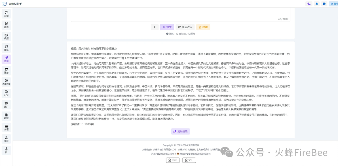Open the gift rewards icon in header
The width and height of the screenshot is (338, 166).
324,4
